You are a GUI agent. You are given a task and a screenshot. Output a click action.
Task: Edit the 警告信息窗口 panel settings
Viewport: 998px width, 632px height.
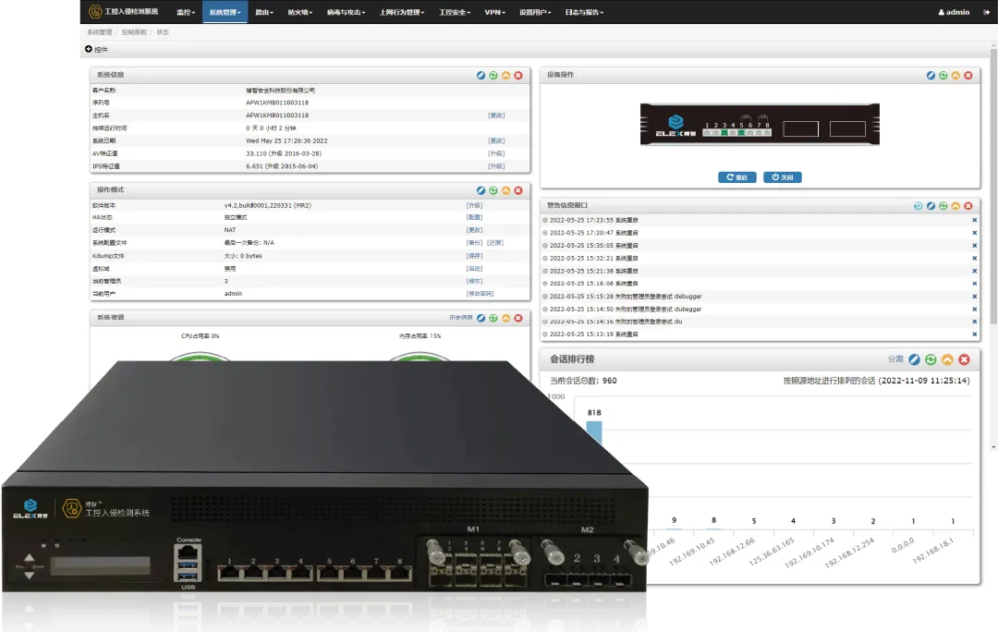931,205
